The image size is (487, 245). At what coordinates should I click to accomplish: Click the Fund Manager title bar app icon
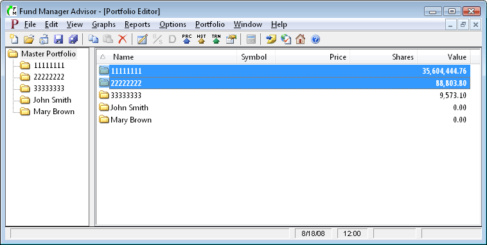click(12, 11)
